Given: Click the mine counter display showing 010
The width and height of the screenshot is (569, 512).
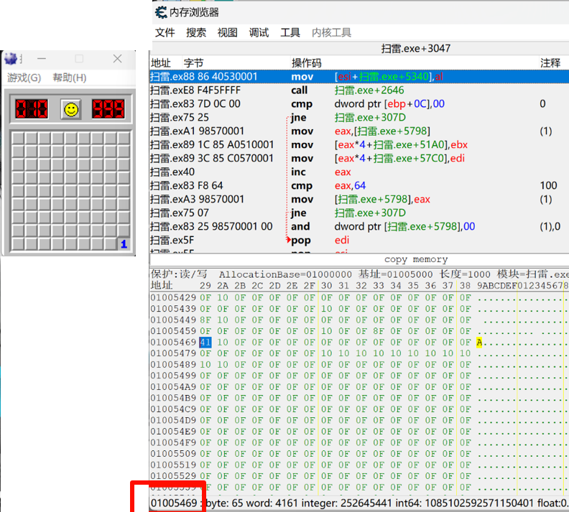Looking at the screenshot, I should [x=32, y=108].
